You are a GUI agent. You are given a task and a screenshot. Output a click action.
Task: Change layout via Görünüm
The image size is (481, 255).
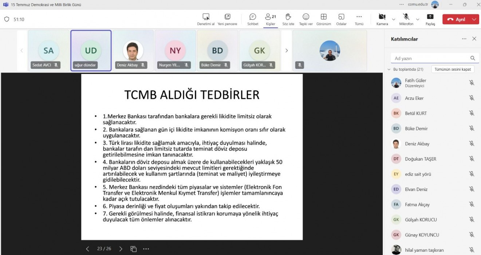[324, 19]
